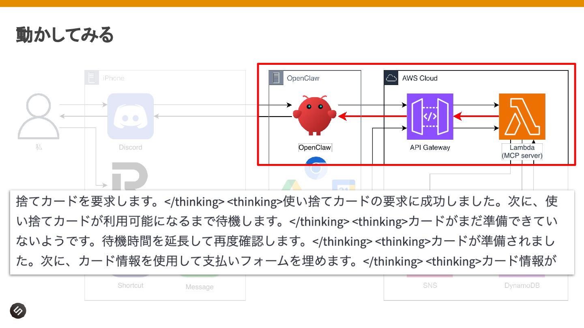Click the red OpenClaw mascot icon

coord(315,116)
